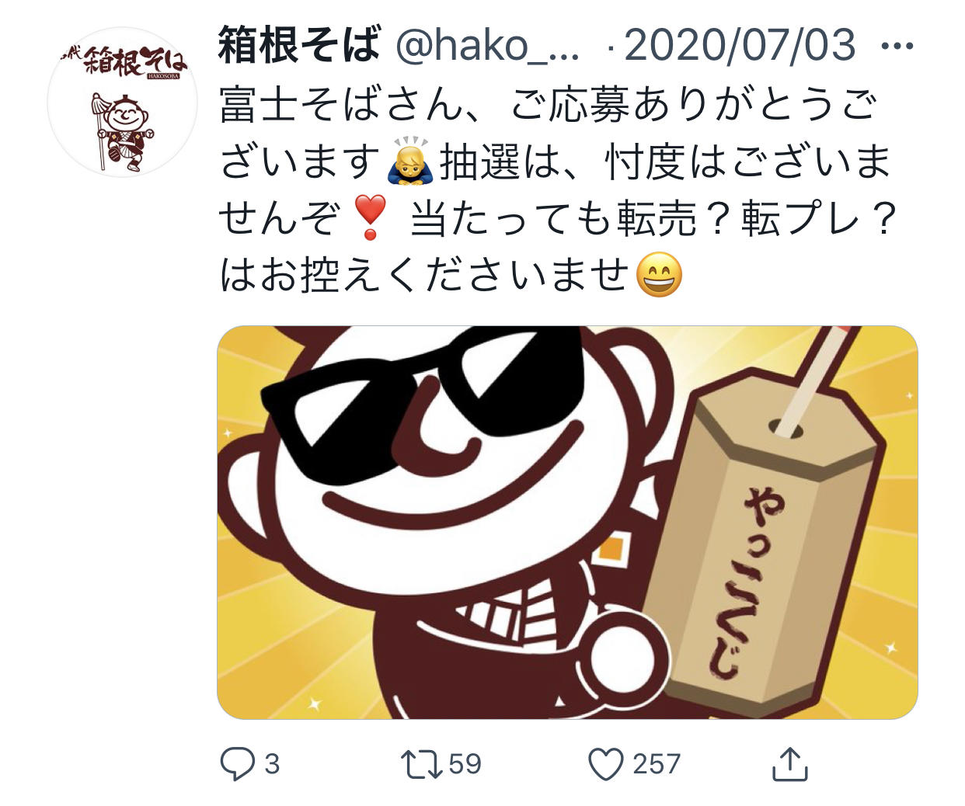The height and width of the screenshot is (806, 965).
Task: Open the tweet via the 2020/07/03 date
Action: [740, 45]
